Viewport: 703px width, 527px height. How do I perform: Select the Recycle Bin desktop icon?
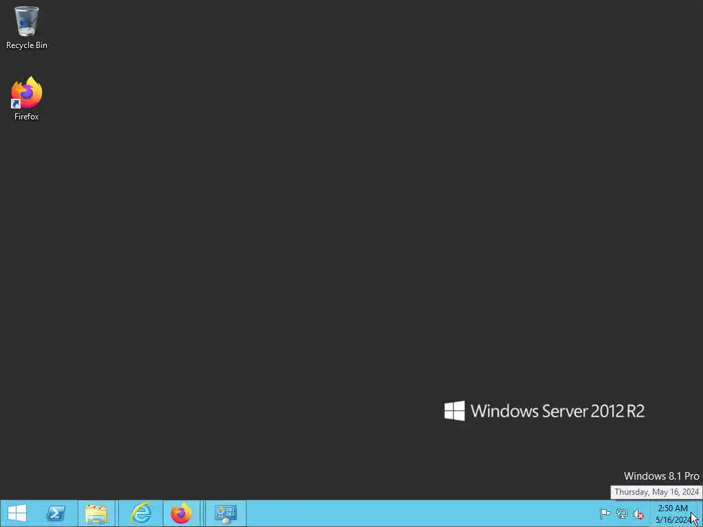(x=27, y=27)
